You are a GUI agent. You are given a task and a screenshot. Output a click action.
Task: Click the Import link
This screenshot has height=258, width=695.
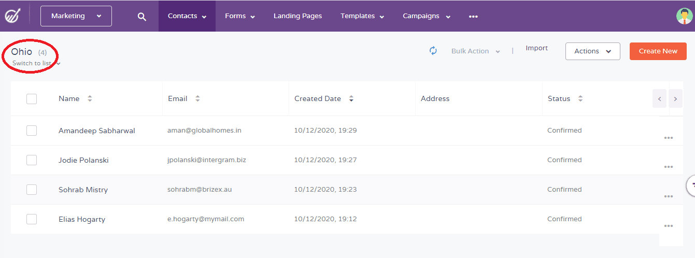pos(536,48)
